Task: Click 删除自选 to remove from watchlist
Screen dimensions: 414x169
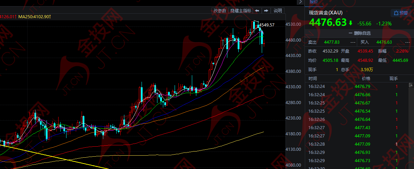Action: point(360,33)
